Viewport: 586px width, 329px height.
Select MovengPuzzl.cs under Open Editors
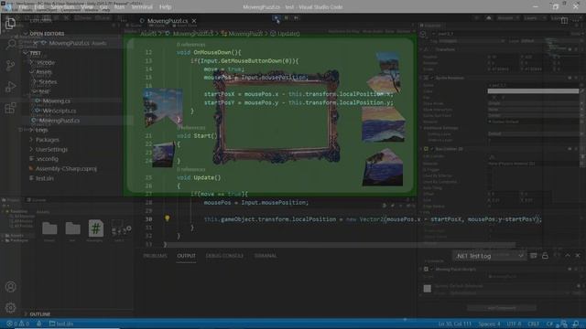click(x=77, y=43)
